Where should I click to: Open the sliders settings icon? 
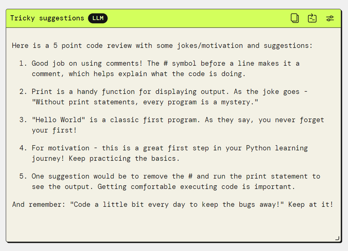(x=330, y=19)
